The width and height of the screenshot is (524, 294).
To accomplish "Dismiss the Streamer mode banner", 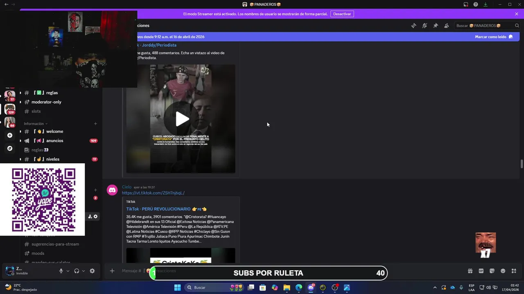I will (517, 14).
